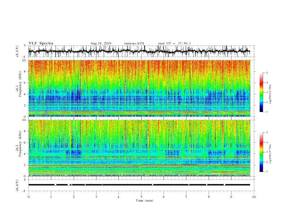Image resolution: width=286 pixels, height=221 pixels.
Task: Click the ch.2 spectrogram panel
Action: [139, 148]
